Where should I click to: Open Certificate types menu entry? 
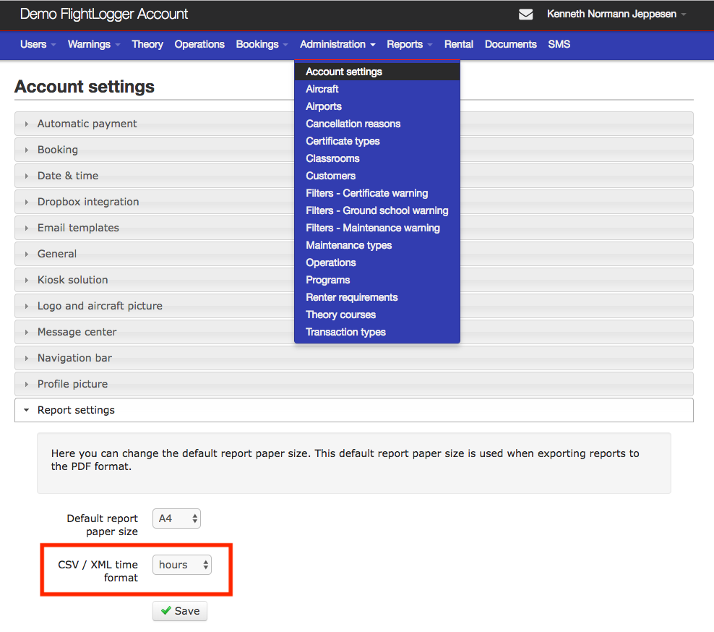[x=377, y=141]
